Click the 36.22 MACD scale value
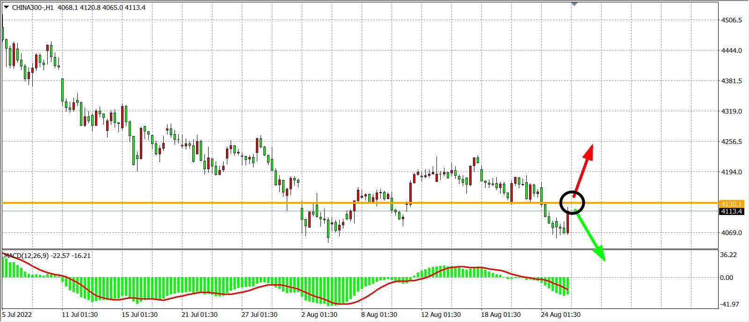This screenshot has width=749, height=322. (730, 255)
